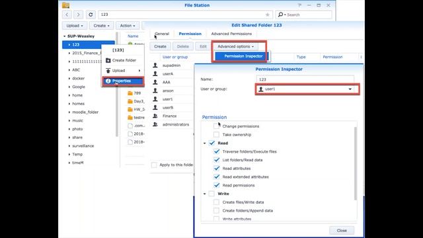The width and height of the screenshot is (423, 238).
Task: Collapse the Write permission group arrow
Action: point(204,194)
